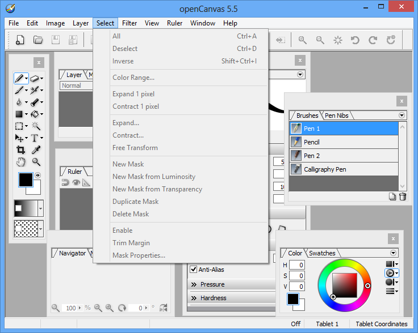The image size is (418, 333).
Task: Expand the Pressure section
Action: coord(231,284)
